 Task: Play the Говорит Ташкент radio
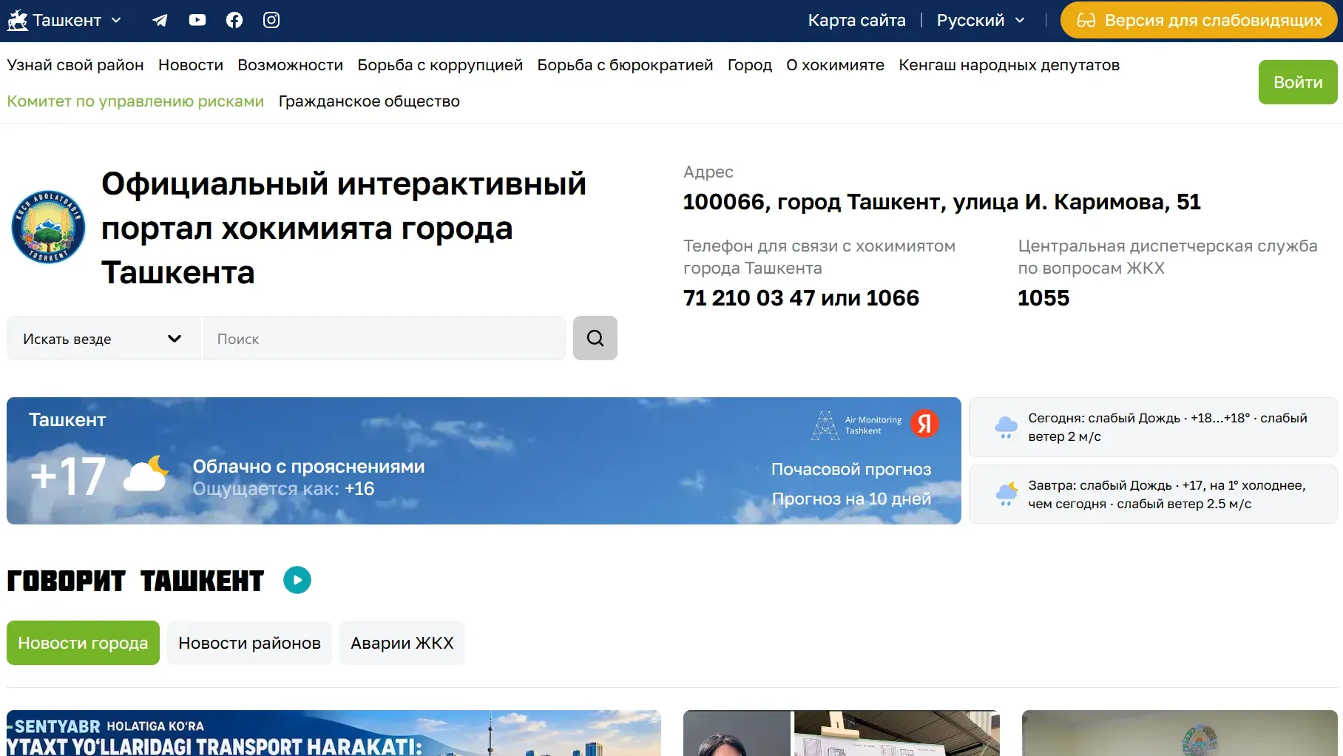[297, 580]
